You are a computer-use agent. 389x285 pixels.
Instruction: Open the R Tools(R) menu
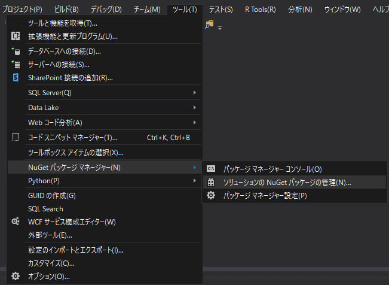261,10
